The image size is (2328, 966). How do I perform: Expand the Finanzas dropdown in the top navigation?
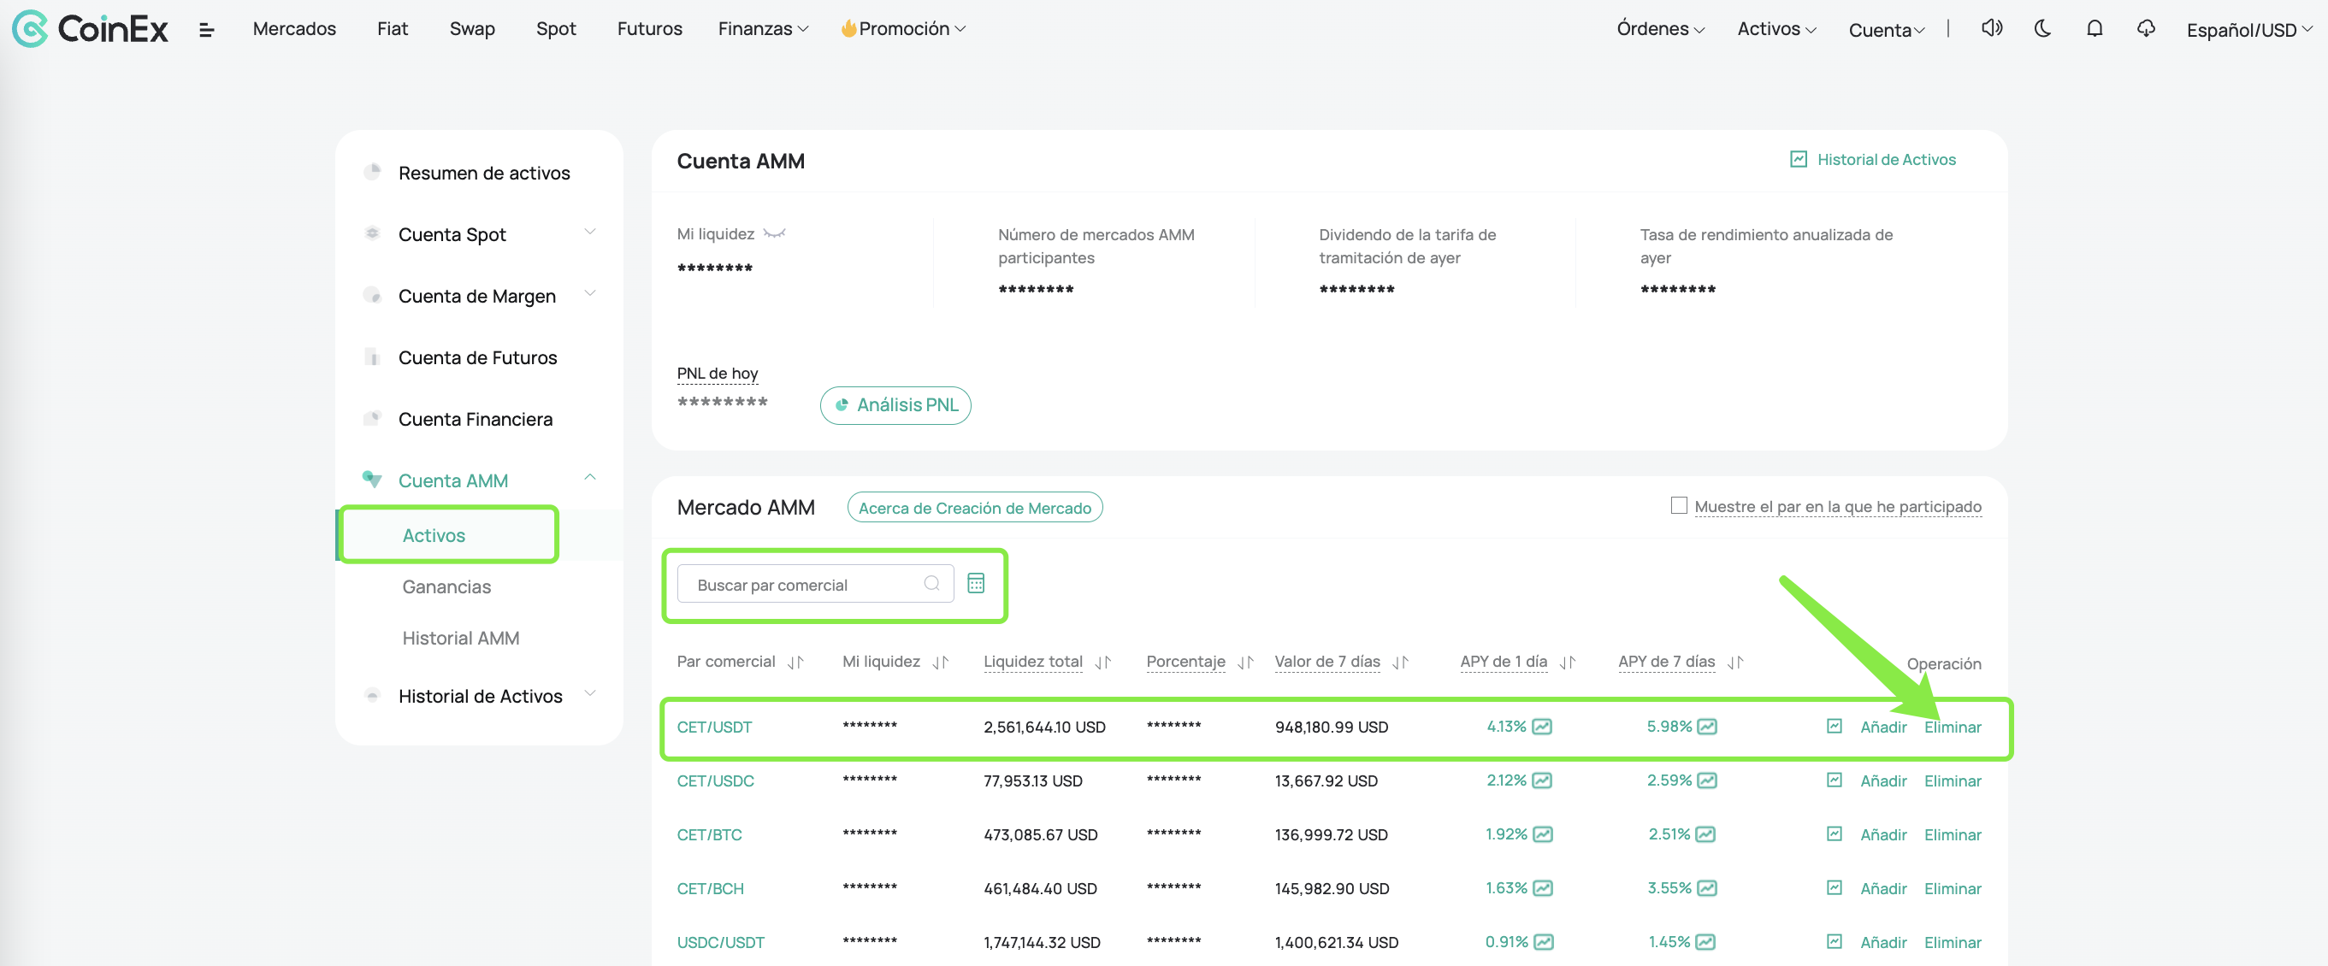coord(763,29)
